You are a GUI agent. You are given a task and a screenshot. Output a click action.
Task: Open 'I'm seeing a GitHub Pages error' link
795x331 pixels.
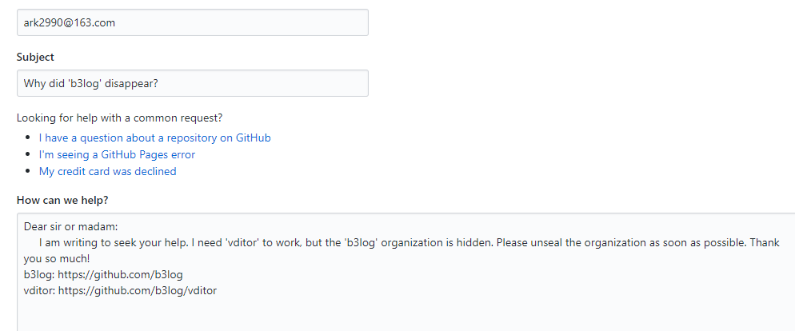[x=117, y=154]
